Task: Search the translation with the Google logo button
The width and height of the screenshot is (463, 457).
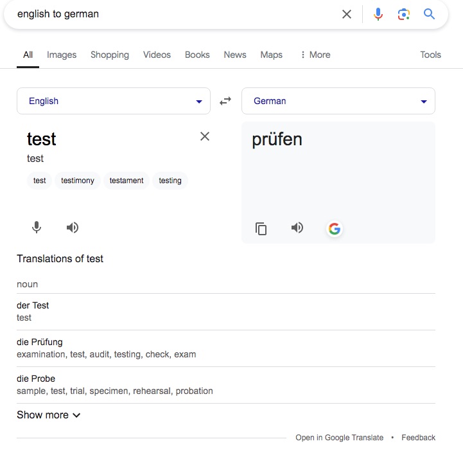Action: click(335, 229)
